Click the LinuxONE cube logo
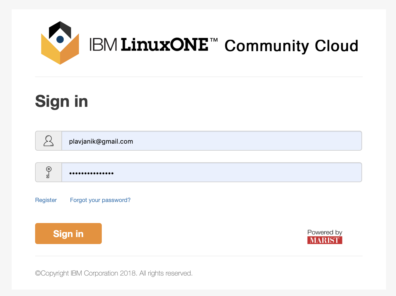Image resolution: width=396 pixels, height=296 pixels. tap(60, 43)
